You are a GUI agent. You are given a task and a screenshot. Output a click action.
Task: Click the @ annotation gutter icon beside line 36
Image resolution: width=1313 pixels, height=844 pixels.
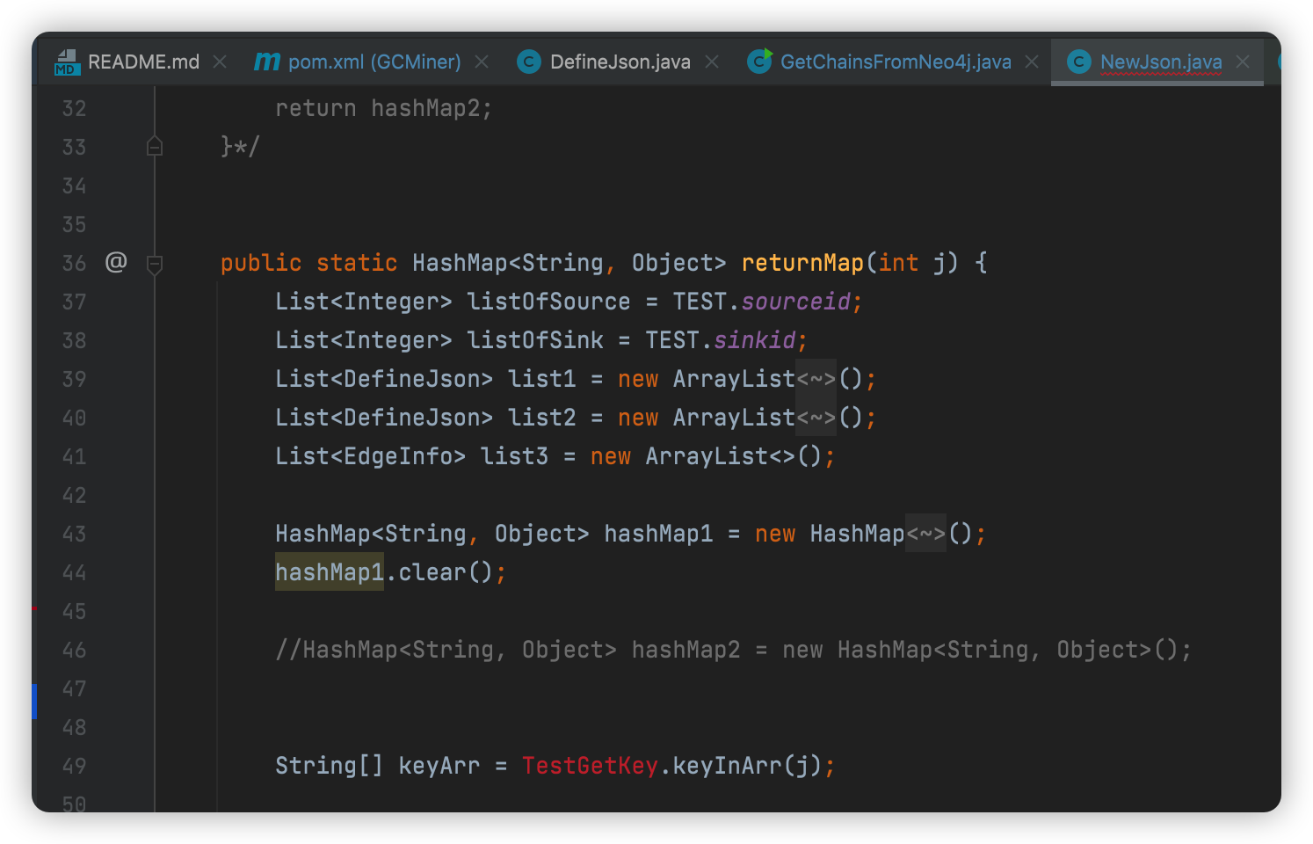pos(115,262)
